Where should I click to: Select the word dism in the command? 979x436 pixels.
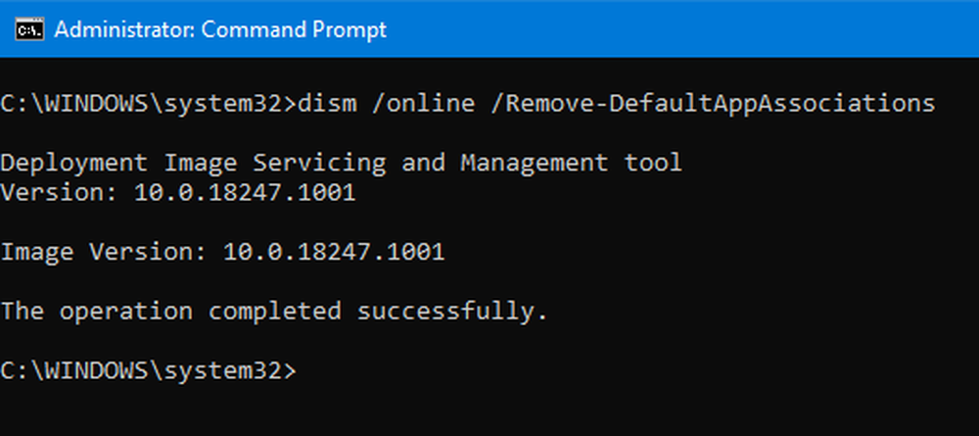[327, 103]
